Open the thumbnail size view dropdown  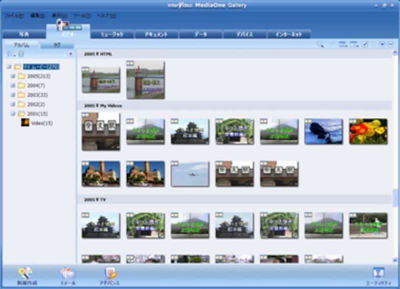pyautogui.click(x=354, y=45)
